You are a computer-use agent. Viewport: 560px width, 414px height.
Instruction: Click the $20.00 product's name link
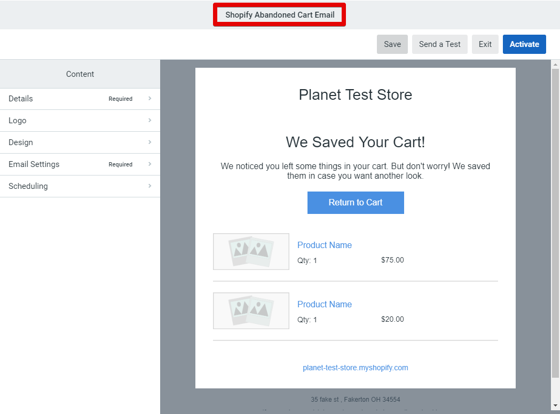[324, 304]
